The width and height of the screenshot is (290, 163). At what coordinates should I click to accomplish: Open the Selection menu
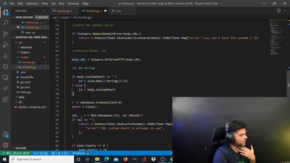(x=32, y=4)
